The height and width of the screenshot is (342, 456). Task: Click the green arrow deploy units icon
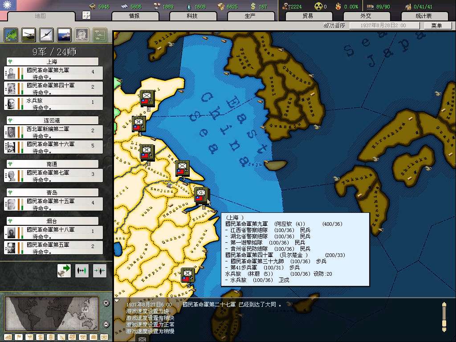tap(64, 270)
